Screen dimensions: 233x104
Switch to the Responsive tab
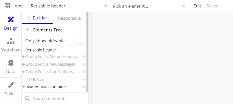[69, 18]
